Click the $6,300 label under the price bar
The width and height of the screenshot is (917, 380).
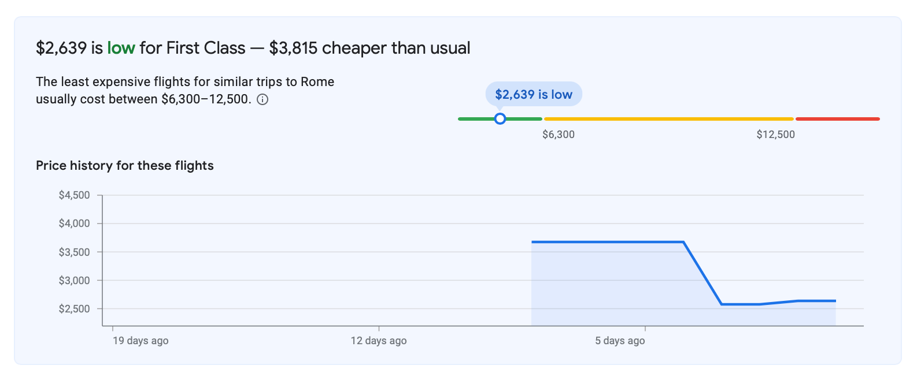click(558, 135)
